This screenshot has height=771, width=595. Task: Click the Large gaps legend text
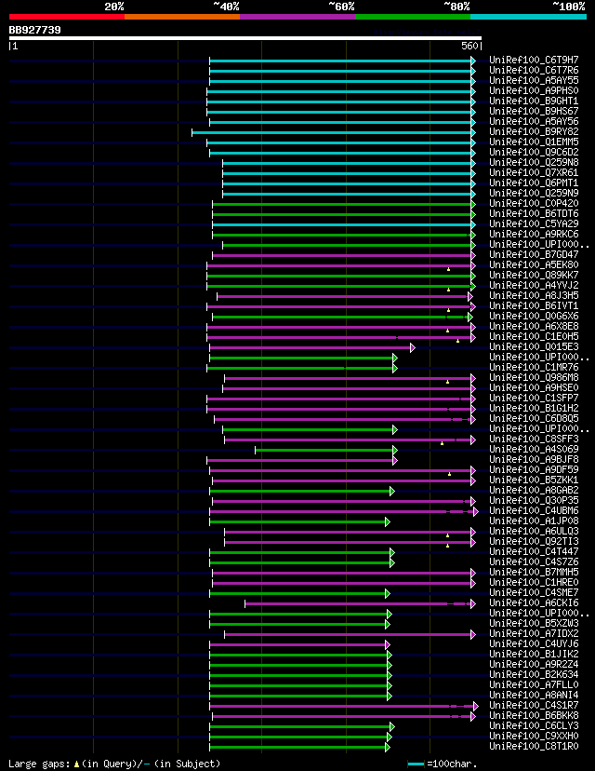40,764
